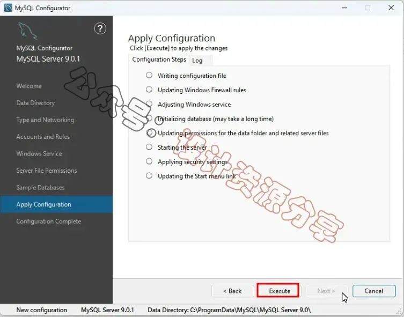The height and width of the screenshot is (317, 404).
Task: Click the 'Apply Configuration' page heading
Action: [172, 39]
